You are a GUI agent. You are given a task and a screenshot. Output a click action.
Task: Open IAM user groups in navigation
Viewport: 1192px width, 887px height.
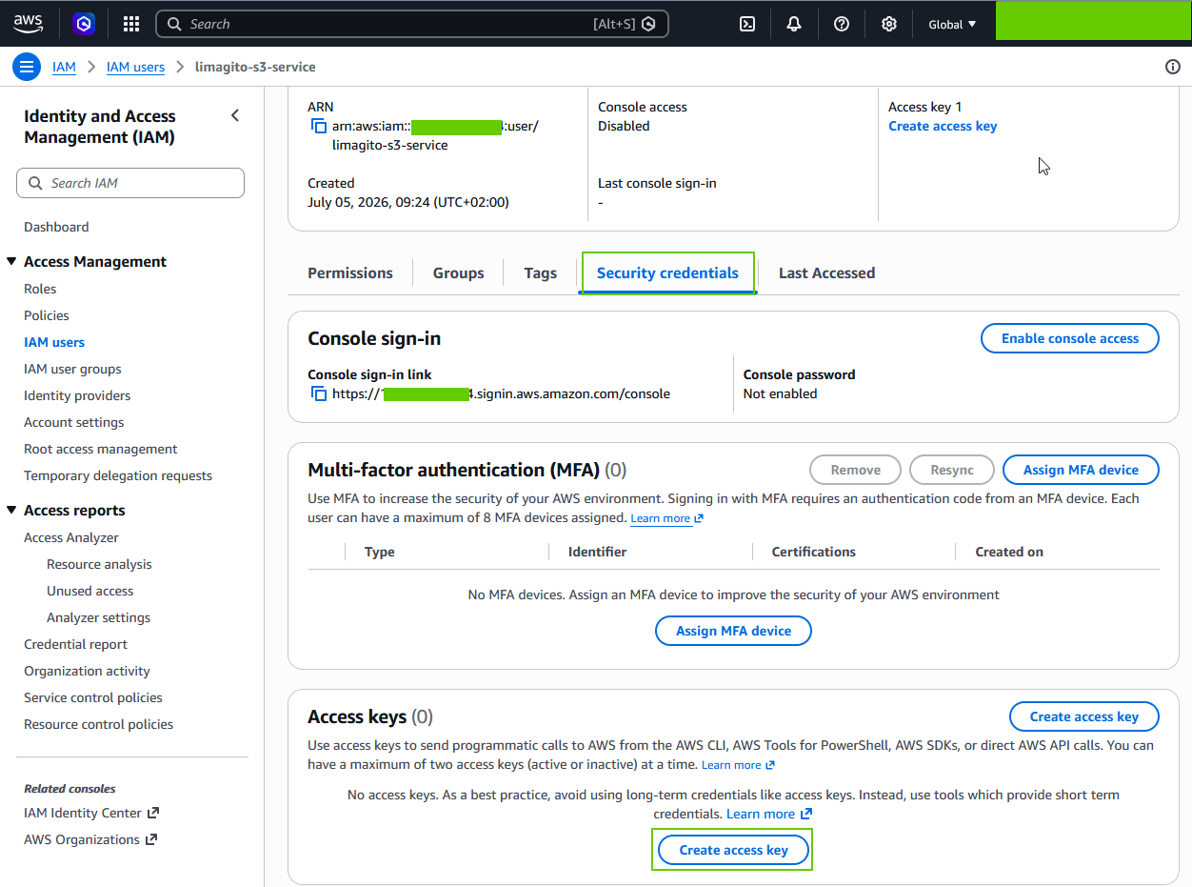[72, 369]
